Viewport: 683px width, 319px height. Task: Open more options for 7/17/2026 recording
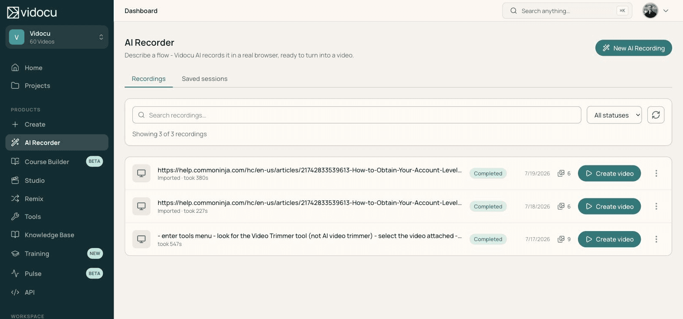pos(656,239)
